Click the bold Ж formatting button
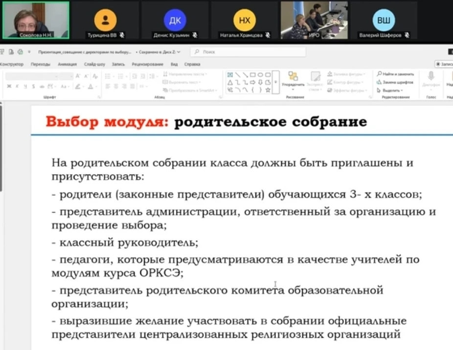The image size is (453, 350). pyautogui.click(x=9, y=86)
